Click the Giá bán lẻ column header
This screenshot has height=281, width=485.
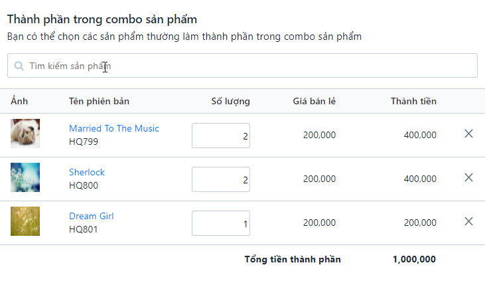point(314,102)
